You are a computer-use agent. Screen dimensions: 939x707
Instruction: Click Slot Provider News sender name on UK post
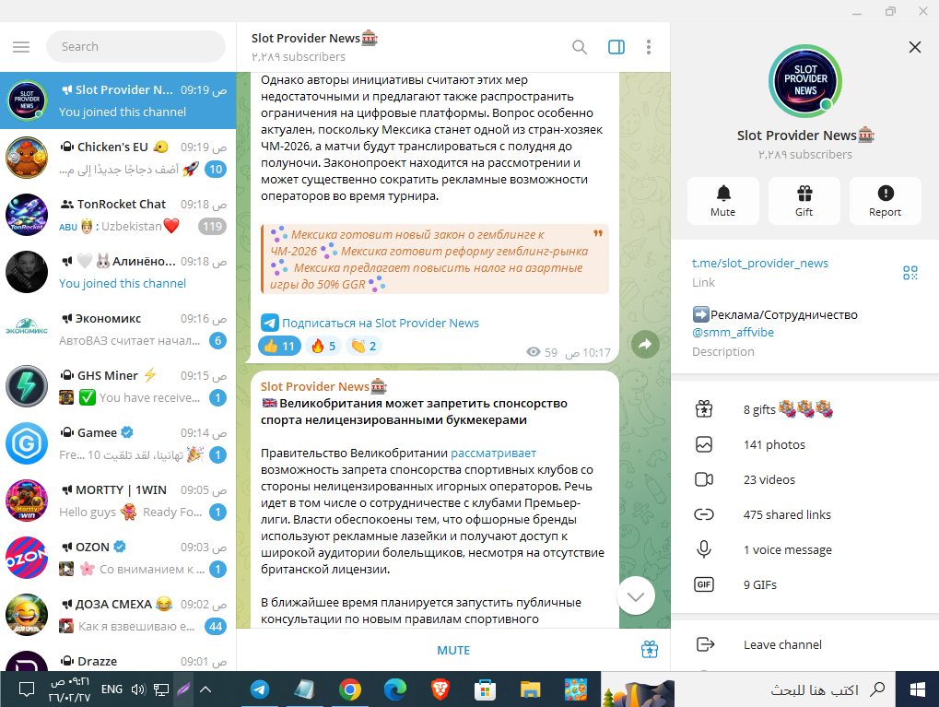point(323,386)
